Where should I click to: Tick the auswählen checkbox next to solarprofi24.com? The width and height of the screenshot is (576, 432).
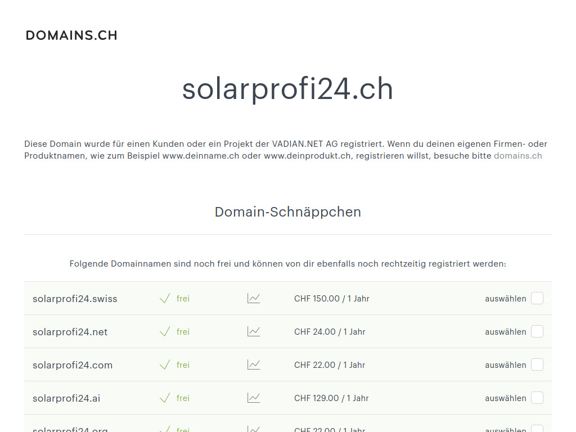(537, 364)
